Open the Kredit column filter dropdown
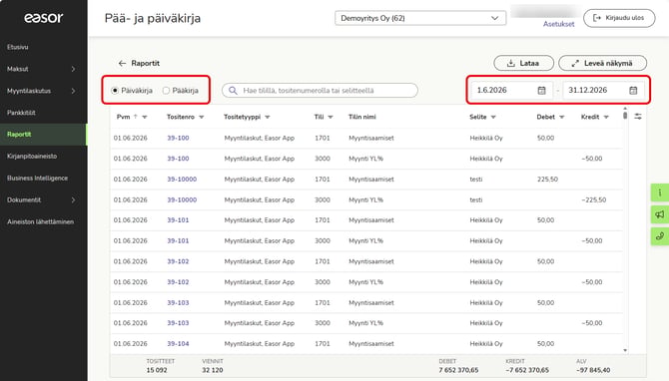Viewport: 669px width, 381px height. pyautogui.click(x=606, y=118)
